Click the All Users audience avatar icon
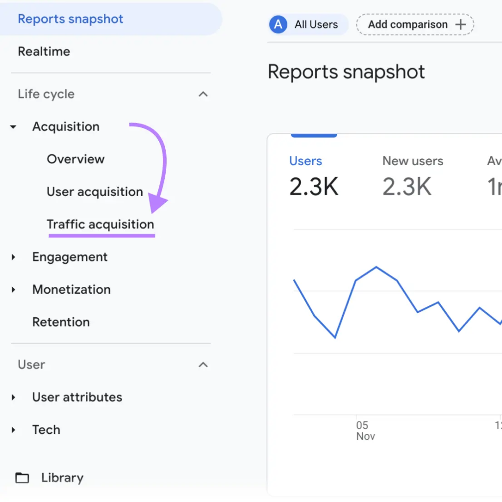Viewport: 502px width, 502px height. pyautogui.click(x=277, y=24)
